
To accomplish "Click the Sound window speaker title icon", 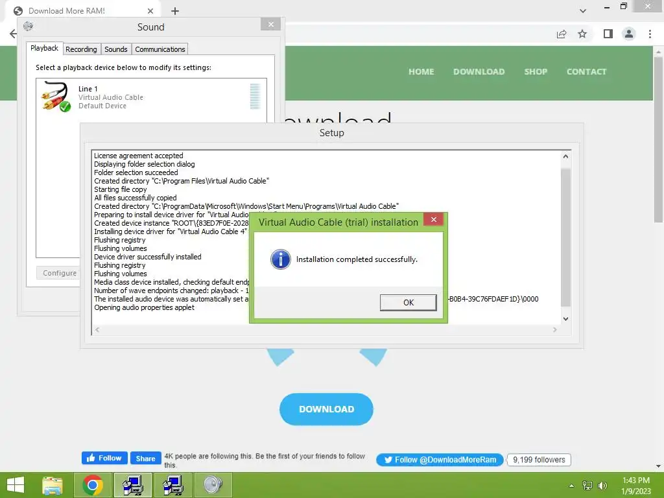I will pyautogui.click(x=29, y=26).
